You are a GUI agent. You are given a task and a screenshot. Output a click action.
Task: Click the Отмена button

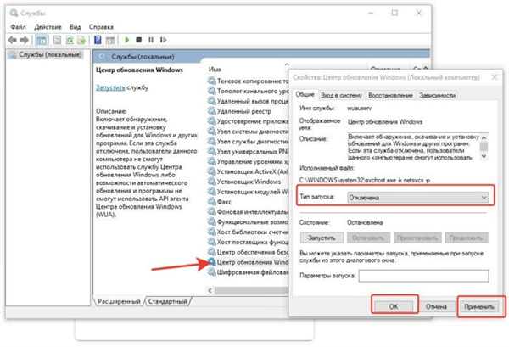tap(436, 306)
